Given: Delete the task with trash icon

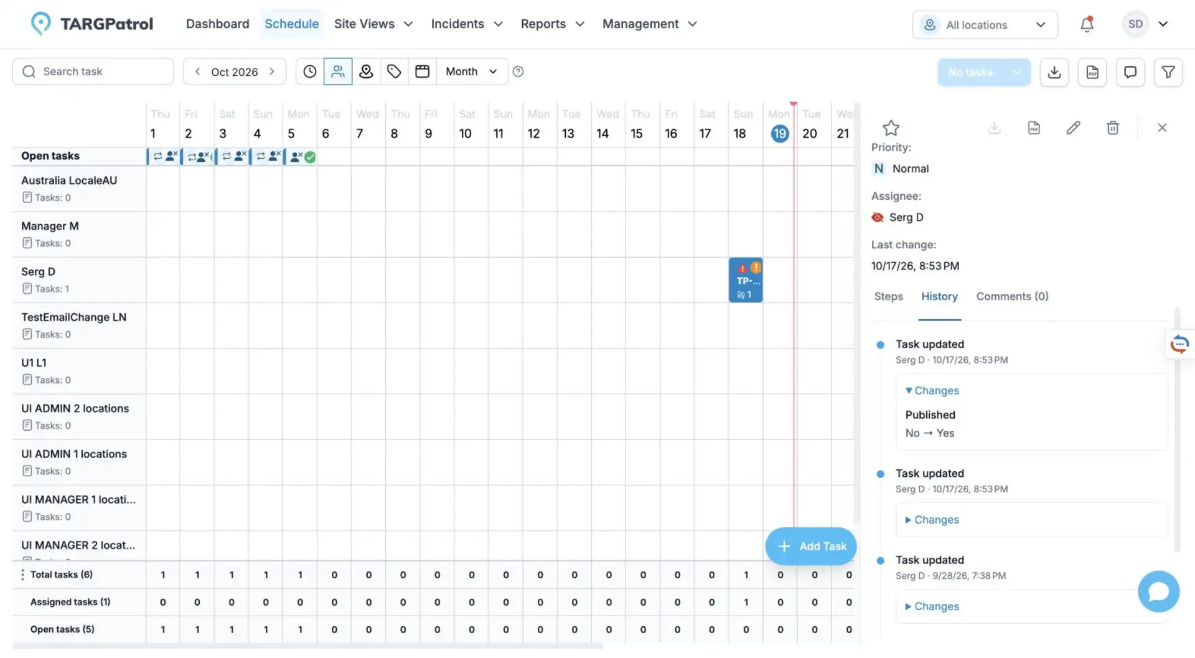Looking at the screenshot, I should (x=1113, y=128).
